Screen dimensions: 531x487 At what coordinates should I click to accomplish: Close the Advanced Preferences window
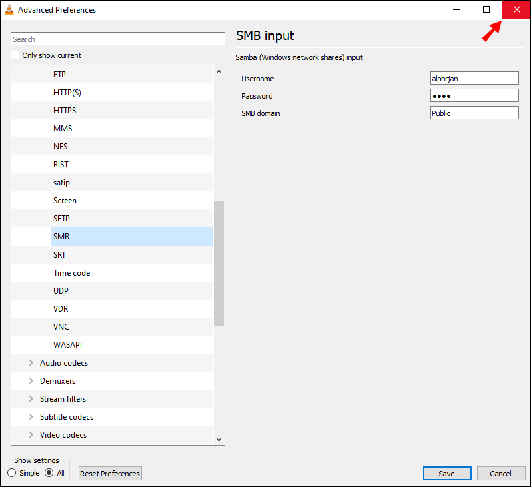point(516,9)
